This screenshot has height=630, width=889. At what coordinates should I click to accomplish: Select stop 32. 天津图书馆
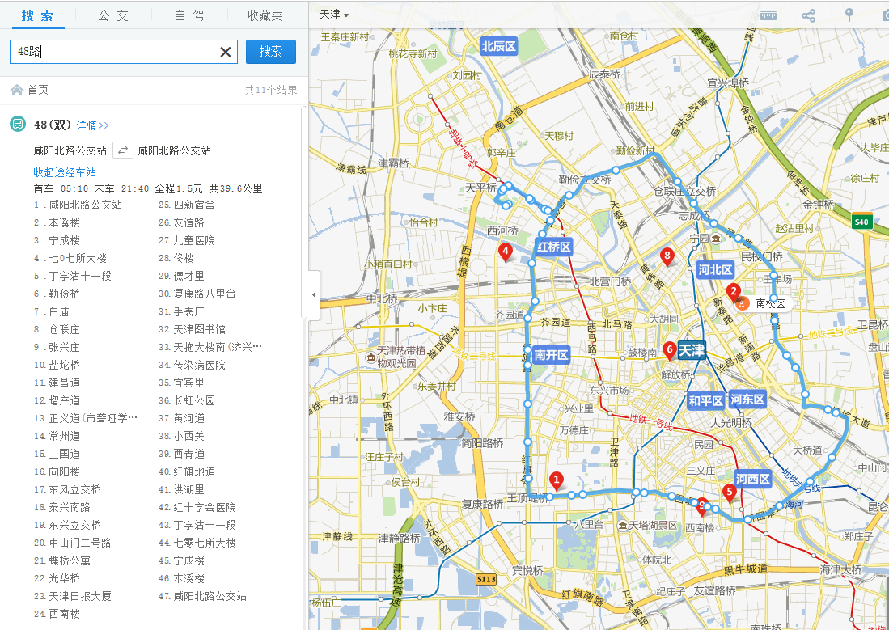click(x=193, y=329)
